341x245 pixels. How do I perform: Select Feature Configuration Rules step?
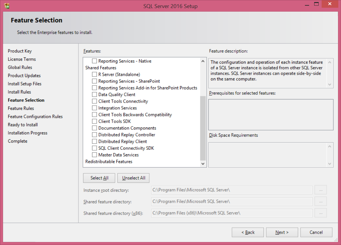35,117
